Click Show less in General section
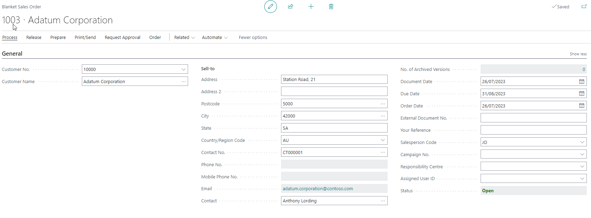This screenshot has height=218, width=591. point(578,54)
